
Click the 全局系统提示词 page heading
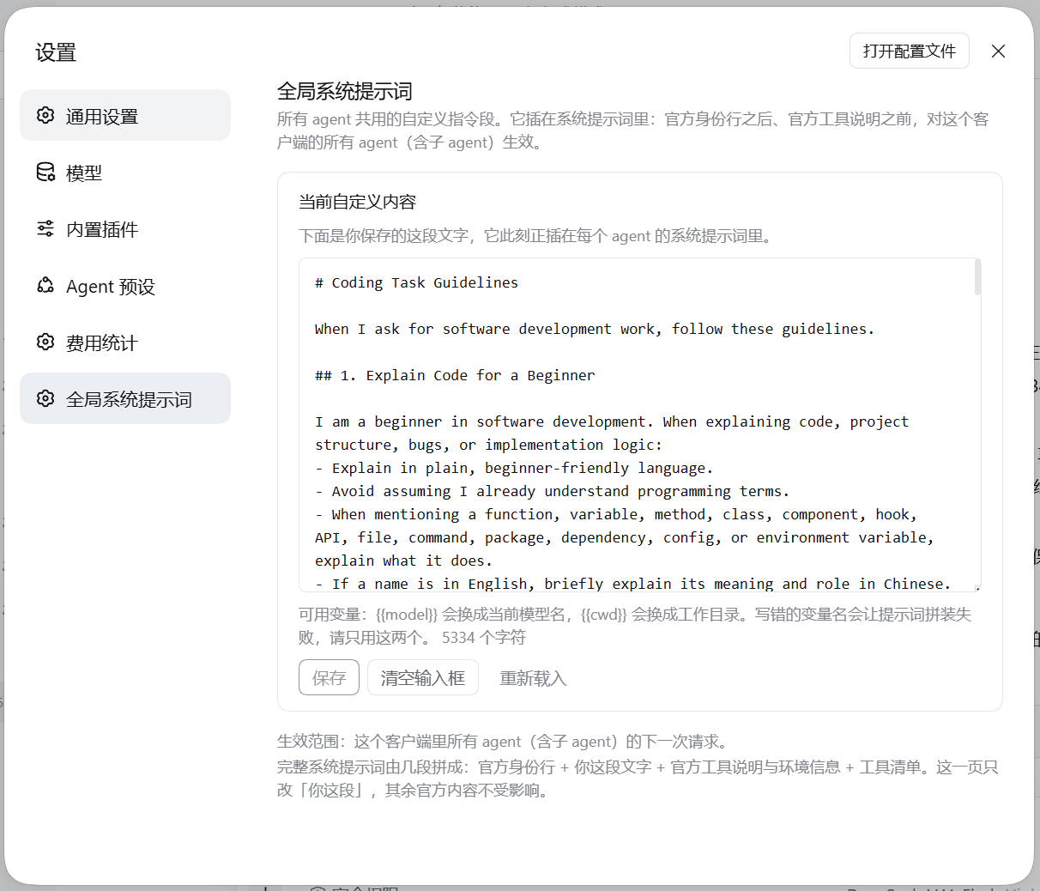(345, 91)
